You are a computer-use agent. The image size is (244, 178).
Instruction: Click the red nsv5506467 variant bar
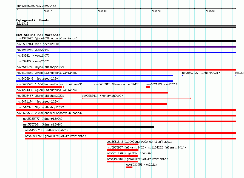point(39,98)
